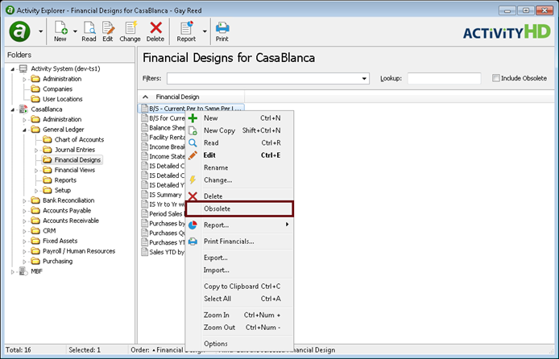Choose New Copy from the context menu
This screenshot has width=559, height=359.
[239, 130]
